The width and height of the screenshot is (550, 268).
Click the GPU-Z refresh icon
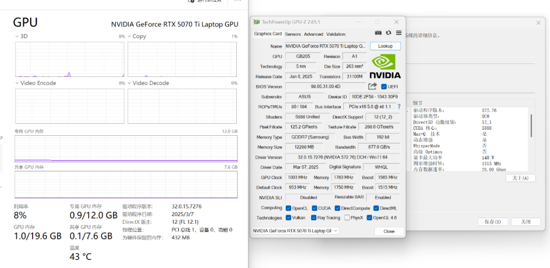(x=388, y=33)
